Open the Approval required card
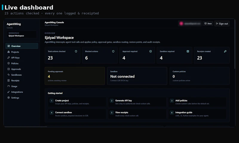Viewport: 239px width, 143px height. [x=137, y=55]
